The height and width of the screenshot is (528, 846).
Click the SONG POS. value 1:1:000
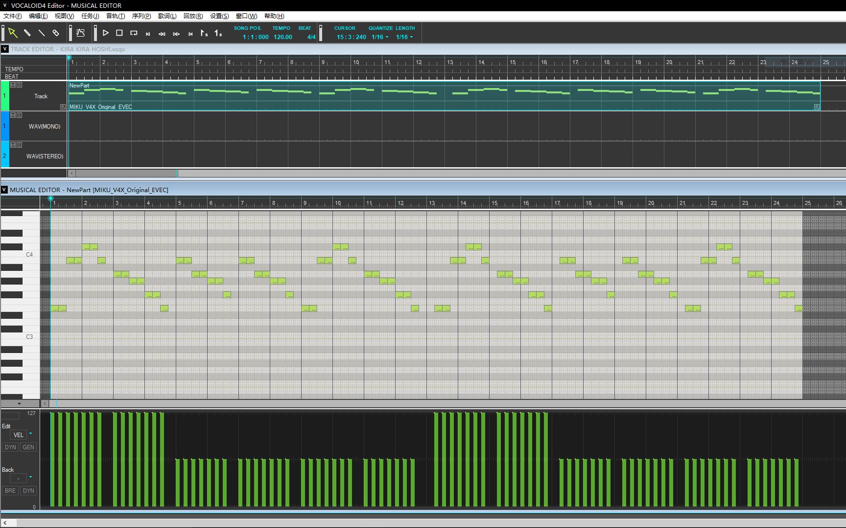256,37
